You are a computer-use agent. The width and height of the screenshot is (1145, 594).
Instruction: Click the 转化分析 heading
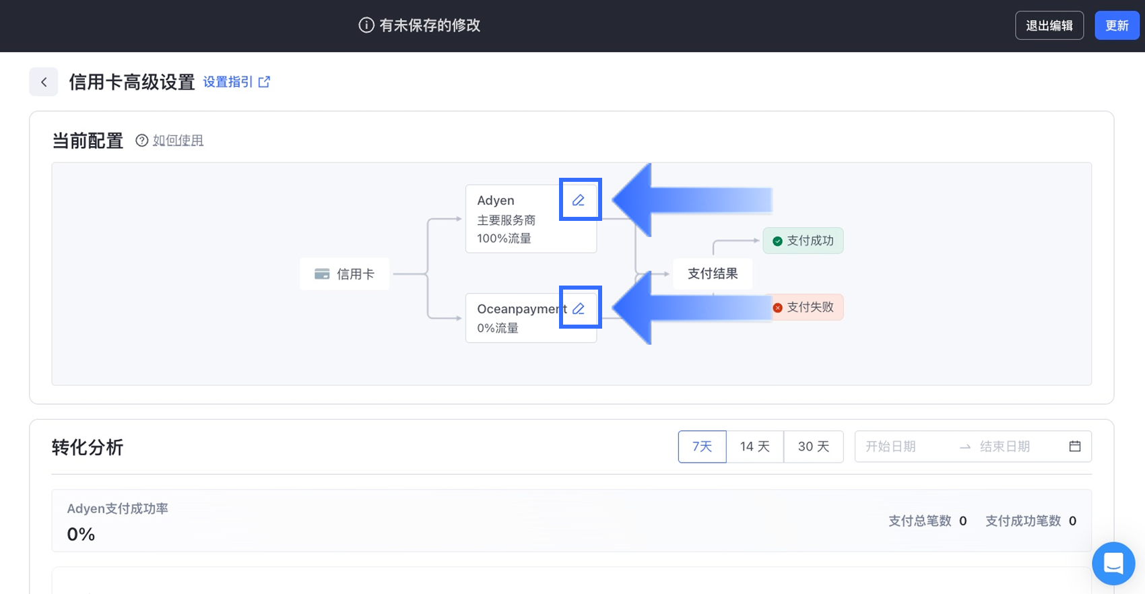(88, 447)
